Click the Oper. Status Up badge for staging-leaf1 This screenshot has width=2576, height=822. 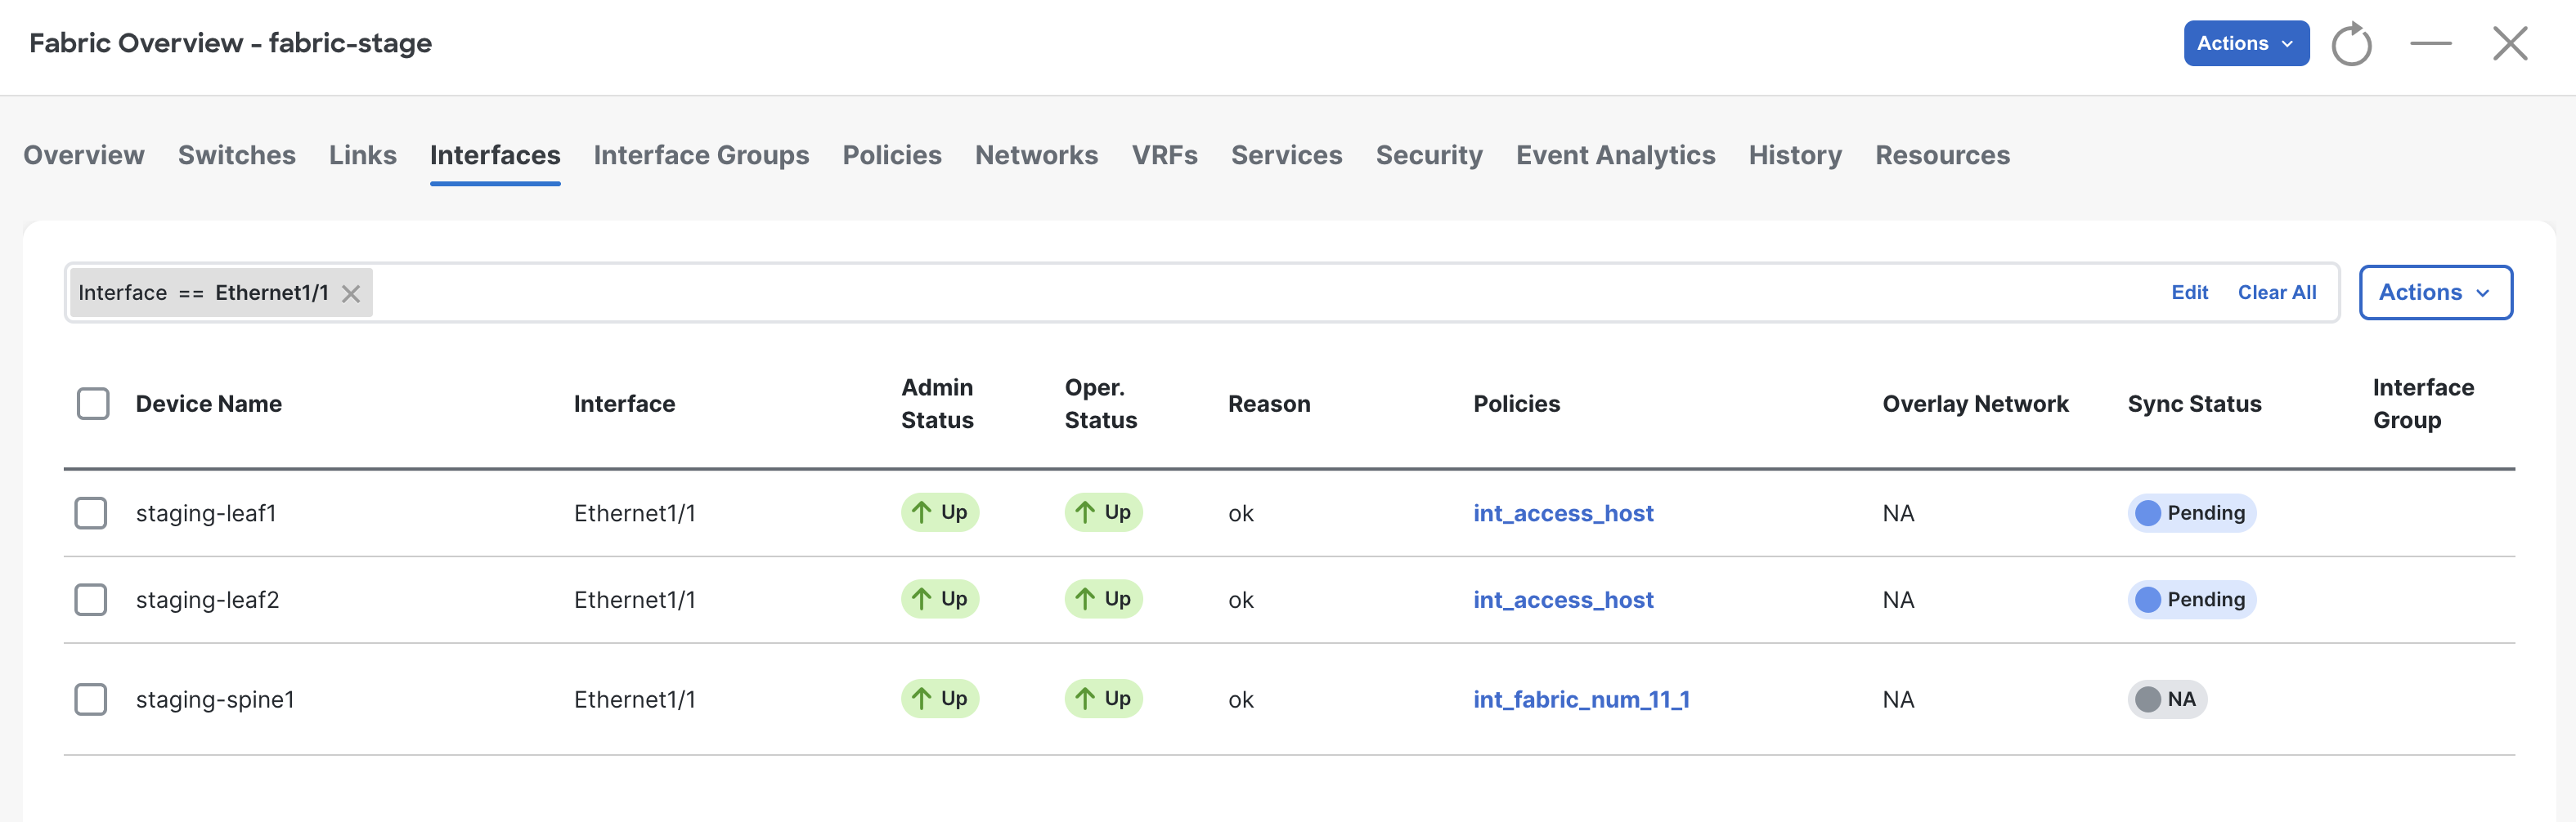[1103, 512]
